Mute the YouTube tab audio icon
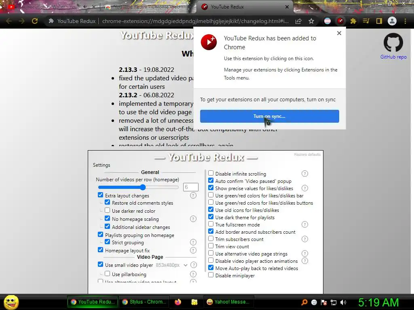This screenshot has width=414, height=310. click(85, 7)
